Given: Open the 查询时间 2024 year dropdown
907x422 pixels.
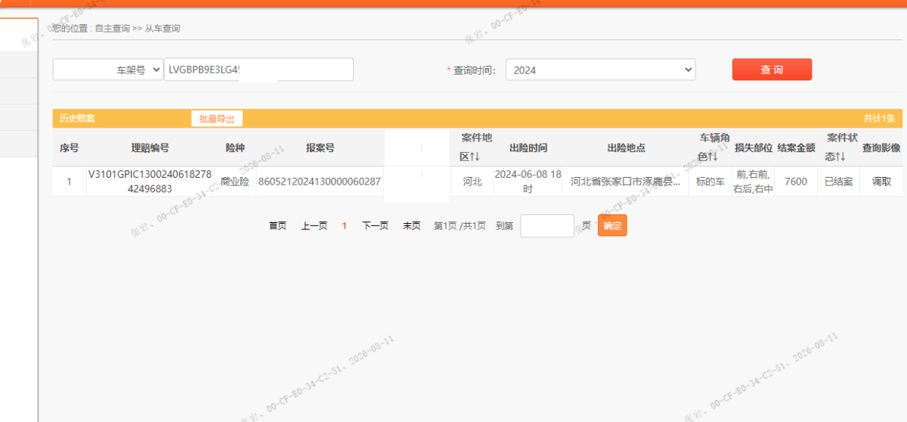Looking at the screenshot, I should tap(600, 70).
